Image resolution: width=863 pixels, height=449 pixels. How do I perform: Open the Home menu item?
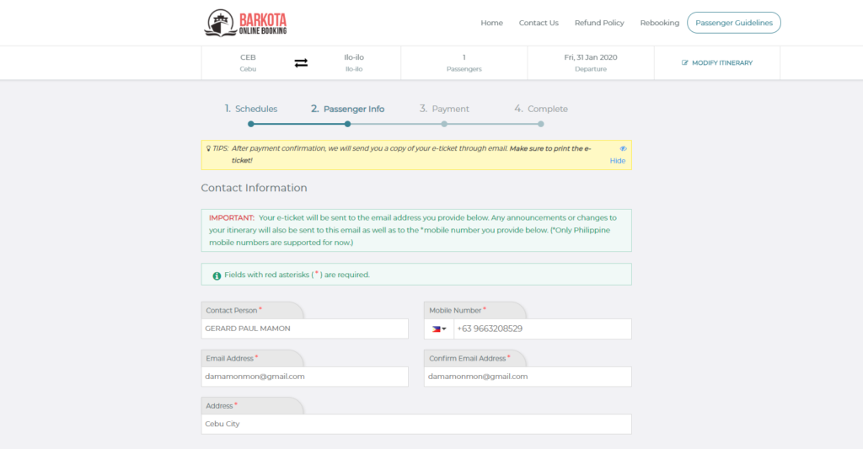click(x=491, y=23)
